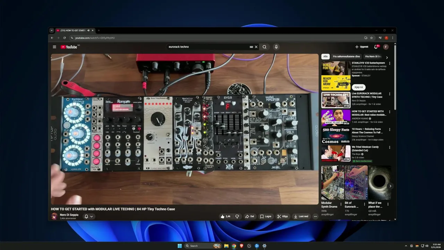This screenshot has height=250, width=444.
Task: Open Mexican Candy video thumbnail
Action: coord(336,153)
